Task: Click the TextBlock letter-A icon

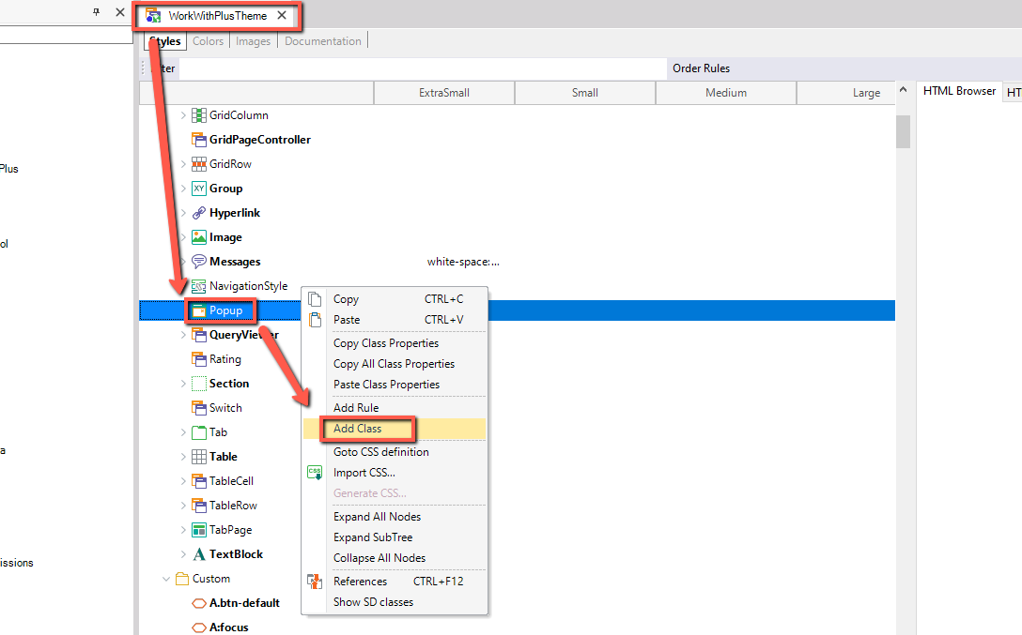Action: pyautogui.click(x=198, y=553)
